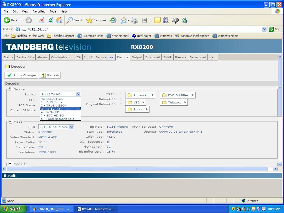
Task: Choose '5 - Food Network Asia' from list
Action: pyautogui.click(x=57, y=119)
